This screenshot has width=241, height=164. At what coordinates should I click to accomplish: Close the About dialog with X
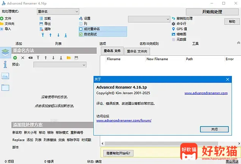coord(227,79)
